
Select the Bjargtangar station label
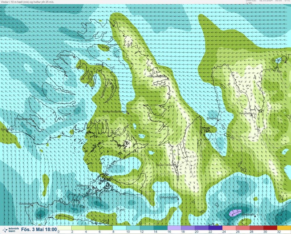click(8, 129)
